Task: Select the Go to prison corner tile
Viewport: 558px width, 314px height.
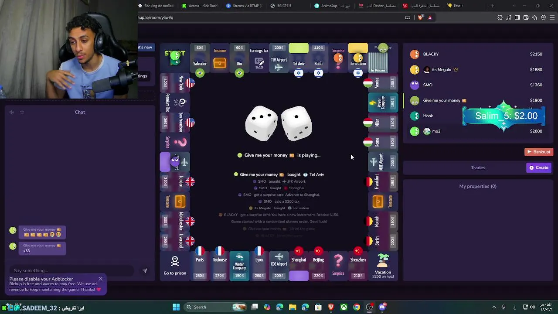Action: (x=175, y=266)
